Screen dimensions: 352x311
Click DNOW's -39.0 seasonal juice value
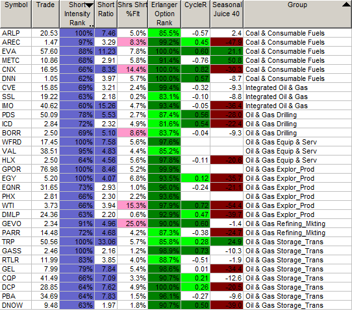point(227,305)
